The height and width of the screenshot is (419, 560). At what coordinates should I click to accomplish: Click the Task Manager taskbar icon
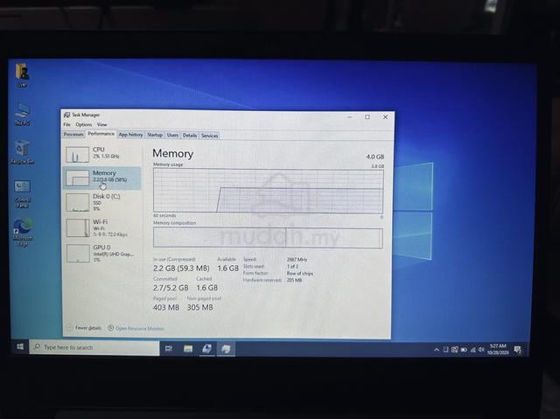tap(226, 349)
